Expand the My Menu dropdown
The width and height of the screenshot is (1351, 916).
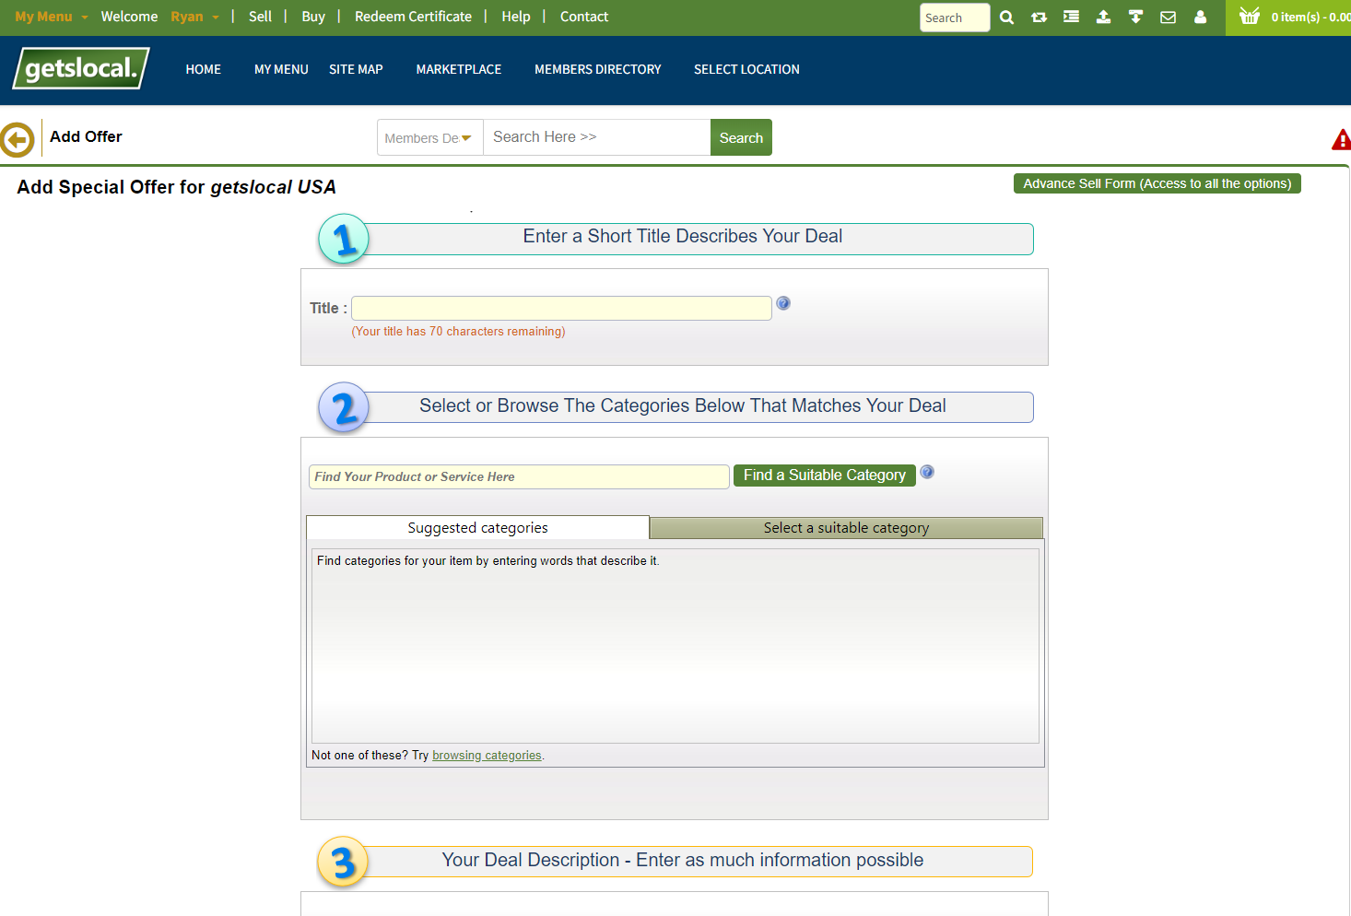(52, 17)
